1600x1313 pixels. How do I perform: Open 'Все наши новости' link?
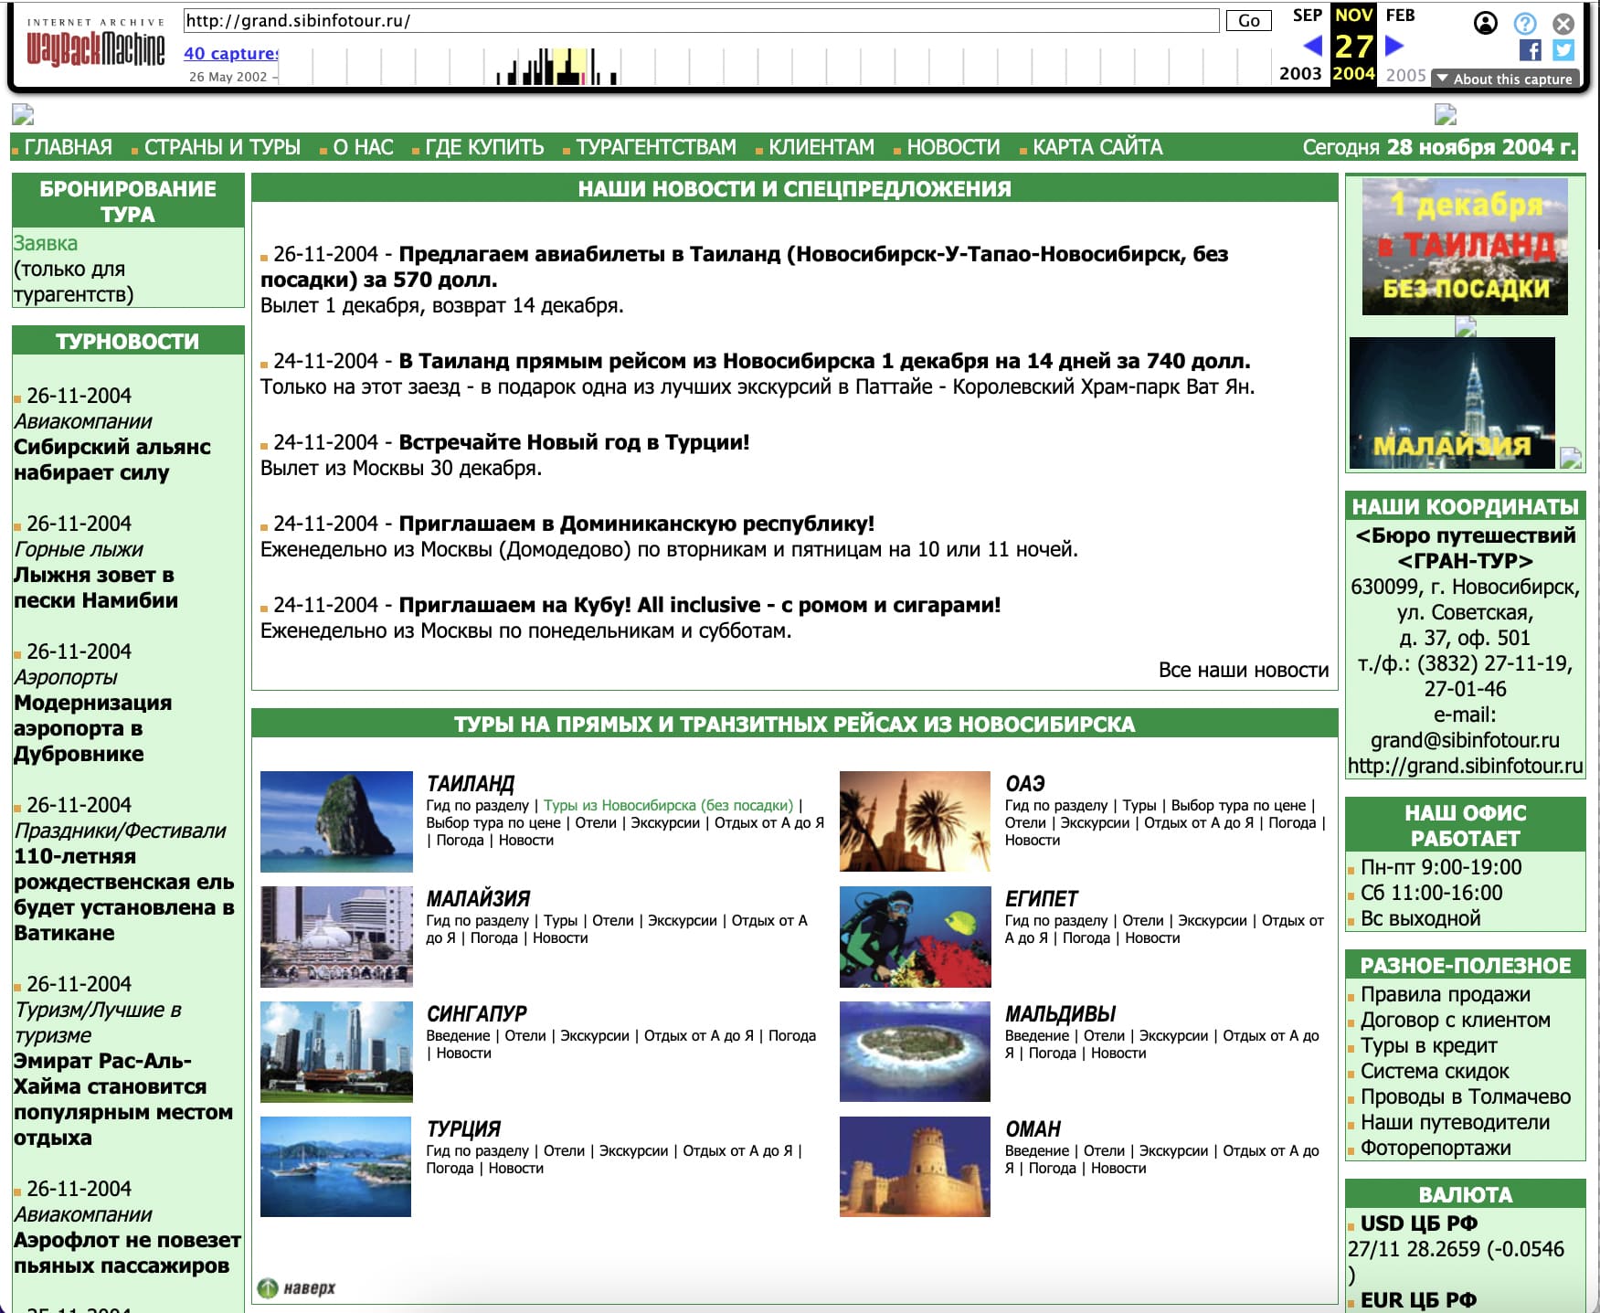pyautogui.click(x=1244, y=670)
